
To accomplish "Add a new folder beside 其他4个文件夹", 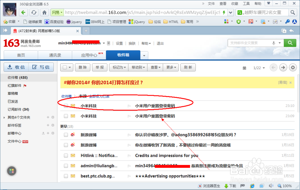I will coord(48,117).
